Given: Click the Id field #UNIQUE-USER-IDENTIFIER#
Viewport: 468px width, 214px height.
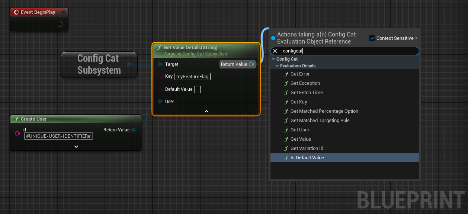Looking at the screenshot, I should tap(58, 136).
